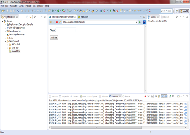Click Clear Console icon

156,96
